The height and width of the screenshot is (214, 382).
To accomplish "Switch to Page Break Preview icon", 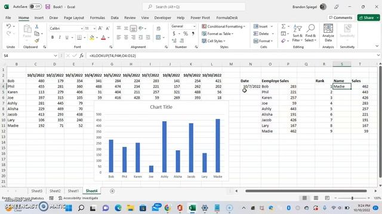I will (x=327, y=198).
